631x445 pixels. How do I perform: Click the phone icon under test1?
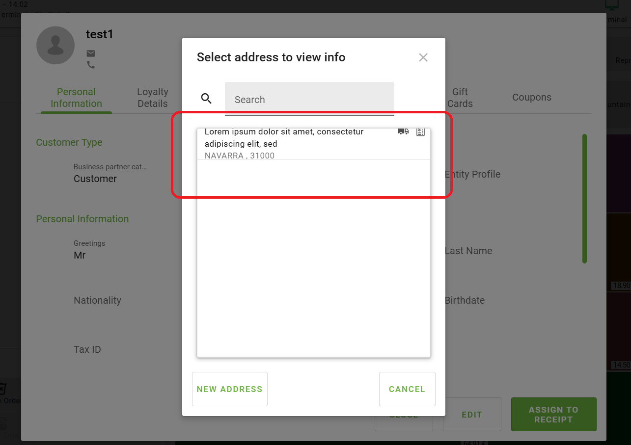click(x=91, y=65)
